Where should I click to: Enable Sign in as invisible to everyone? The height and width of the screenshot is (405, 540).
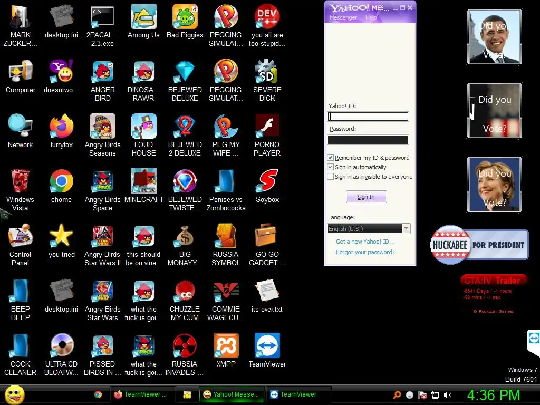[330, 177]
